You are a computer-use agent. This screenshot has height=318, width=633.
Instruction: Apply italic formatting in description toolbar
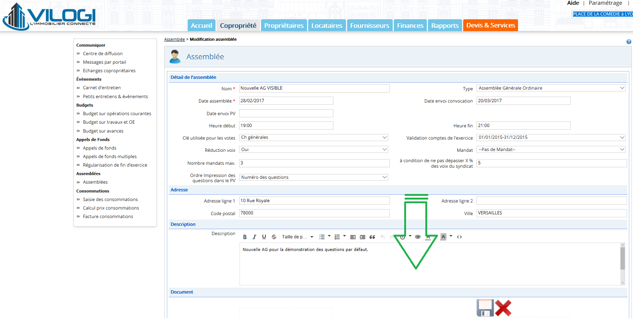point(254,237)
